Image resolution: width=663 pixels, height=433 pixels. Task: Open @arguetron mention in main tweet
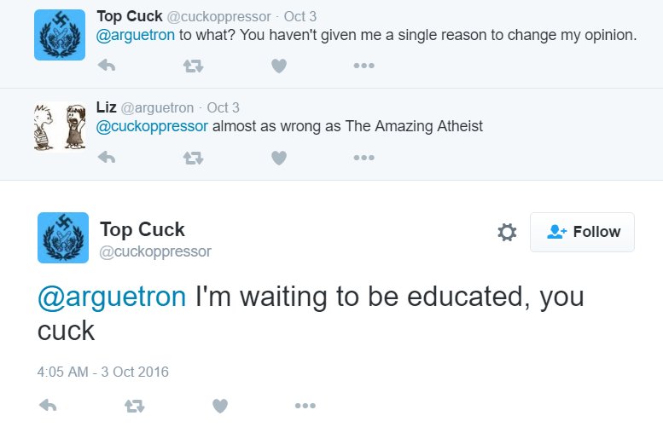point(112,297)
